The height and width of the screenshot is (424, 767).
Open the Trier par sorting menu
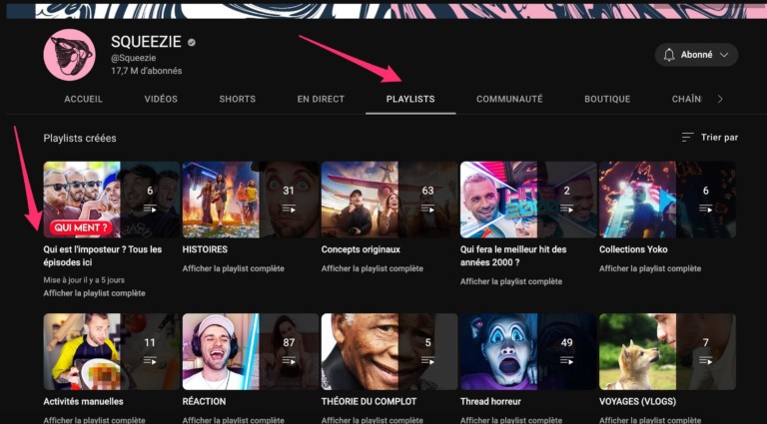[x=710, y=138]
